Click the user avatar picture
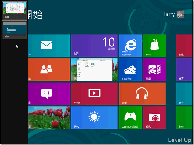This screenshot has height=145, width=194. pyautogui.click(x=180, y=14)
